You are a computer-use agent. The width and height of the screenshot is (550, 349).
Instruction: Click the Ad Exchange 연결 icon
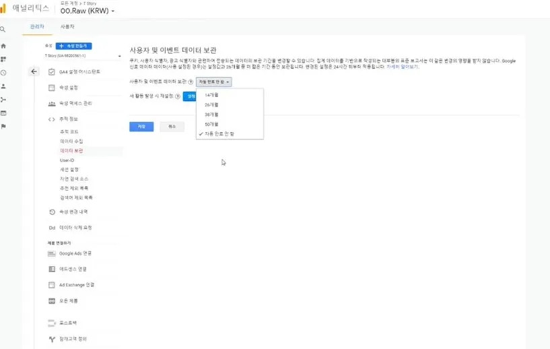[52, 285]
